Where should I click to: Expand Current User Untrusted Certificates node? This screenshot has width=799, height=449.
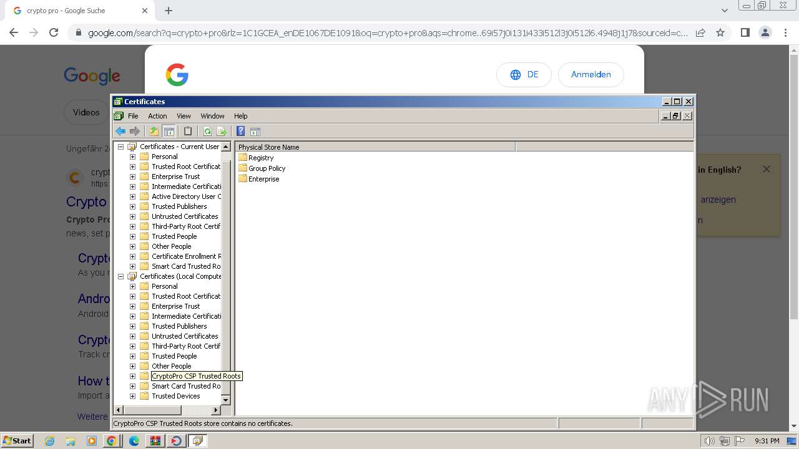tap(132, 216)
